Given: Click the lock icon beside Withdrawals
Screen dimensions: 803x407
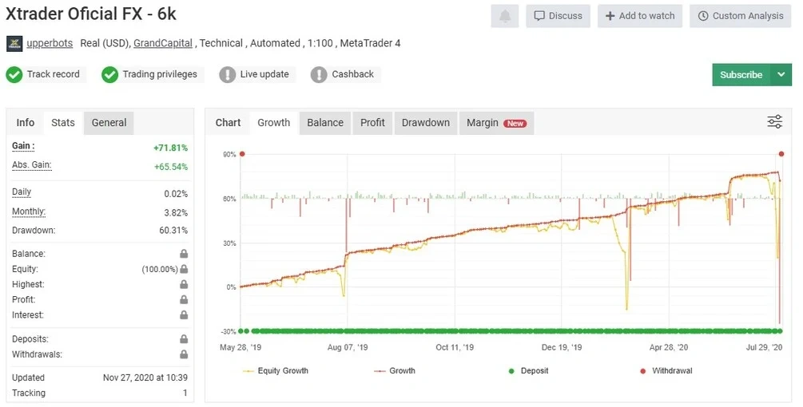Looking at the screenshot, I should click(184, 354).
